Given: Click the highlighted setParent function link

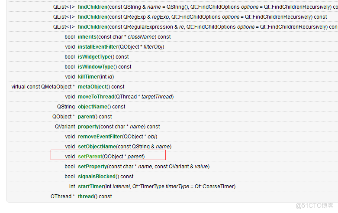Looking at the screenshot, I should (90, 157).
